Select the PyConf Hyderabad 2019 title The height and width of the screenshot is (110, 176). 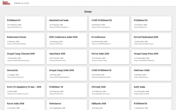(146, 37)
